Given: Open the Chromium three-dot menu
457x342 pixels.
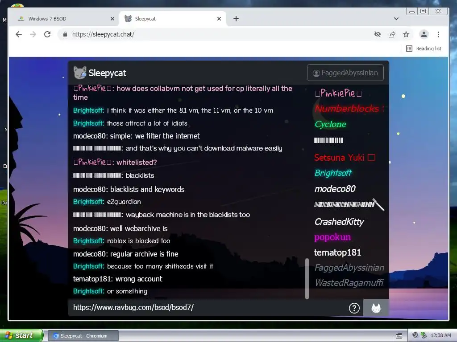Looking at the screenshot, I should click(438, 34).
